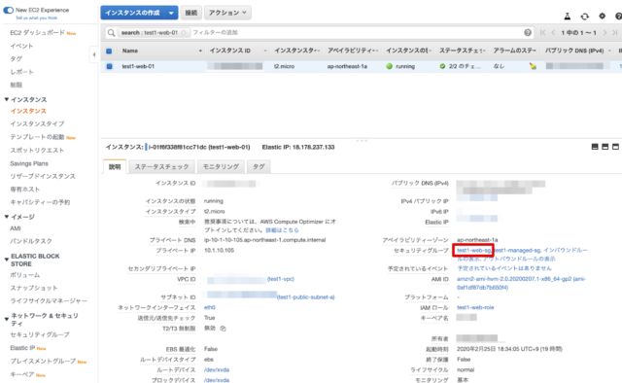Open スナップショット in the sidebar
622x383 pixels.
(x=34, y=288)
